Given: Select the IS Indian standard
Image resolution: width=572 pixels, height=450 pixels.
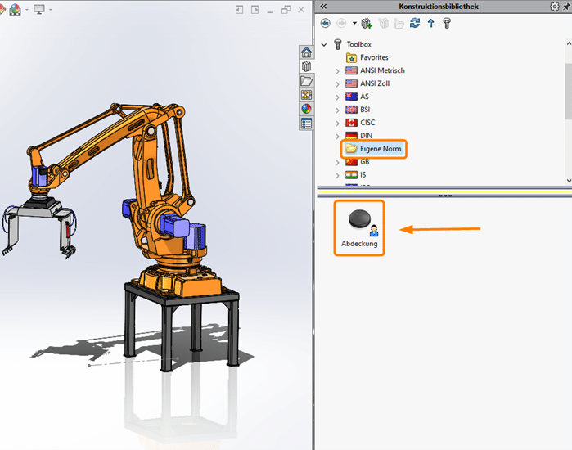Looking at the screenshot, I should pyautogui.click(x=363, y=175).
